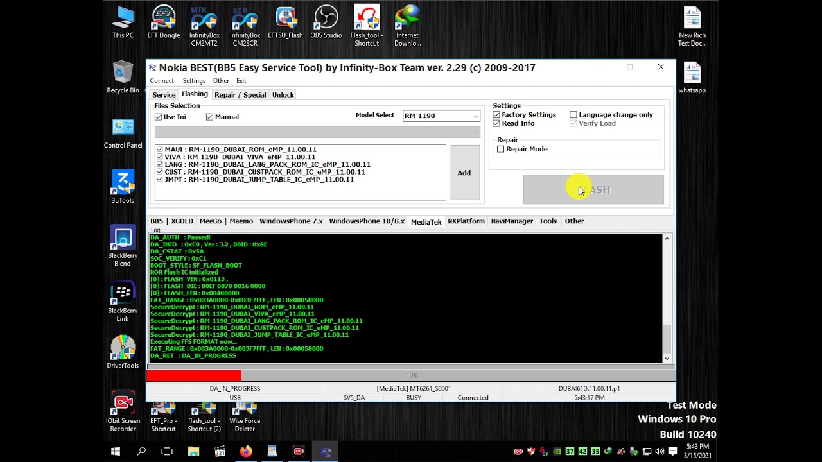
Task: Switch to the Service tab
Action: (164, 95)
